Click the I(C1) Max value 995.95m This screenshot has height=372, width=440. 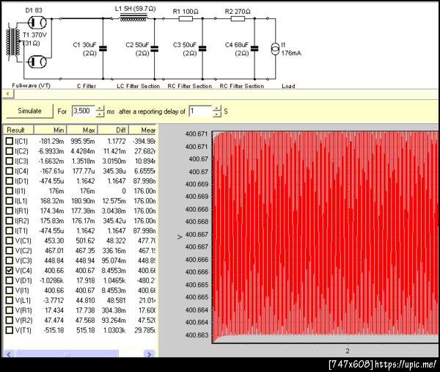coord(83,141)
